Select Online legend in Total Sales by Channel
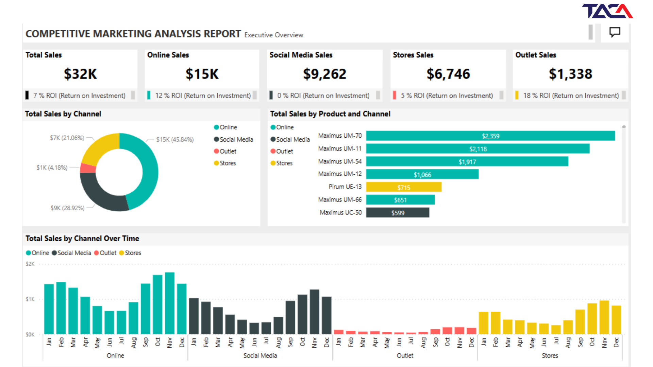 pos(225,127)
